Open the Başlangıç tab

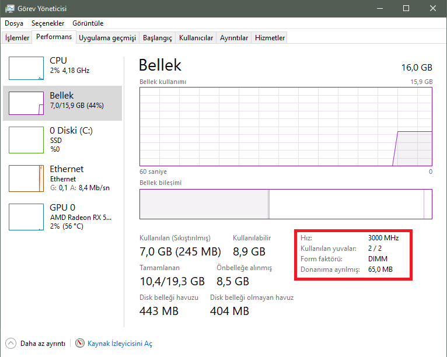click(158, 38)
